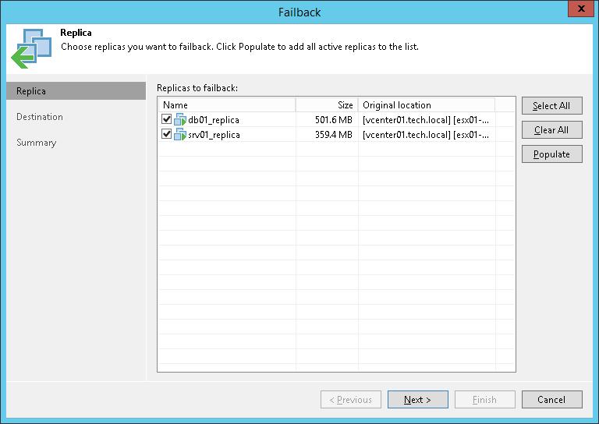Sort by Original location column

coord(426,105)
